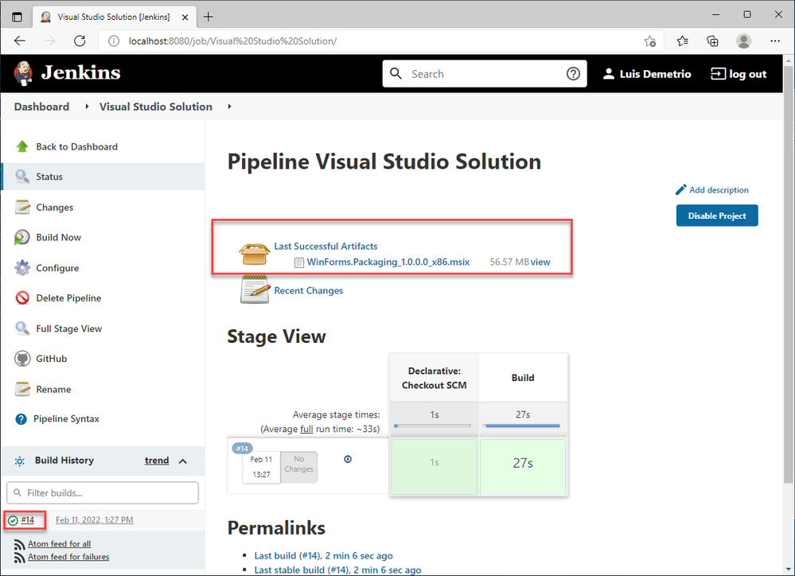Open the Feb 11, 2022, 1:27 PM build link
The image size is (795, 576).
click(95, 520)
